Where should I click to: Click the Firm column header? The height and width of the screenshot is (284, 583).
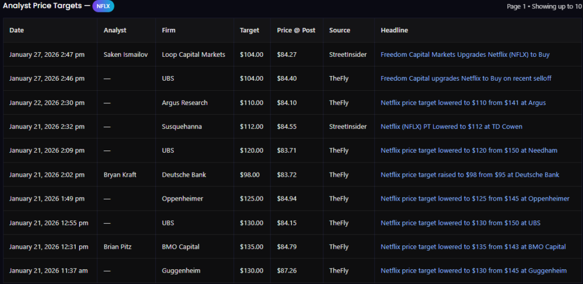point(169,30)
